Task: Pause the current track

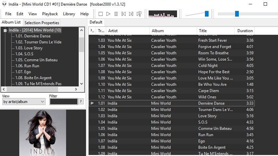Action: click(x=116, y=14)
